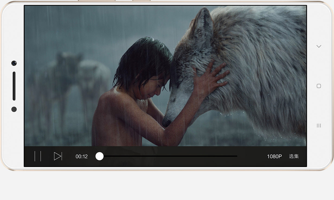This screenshot has height=200, width=334.
Task: Click the white progress slider knob
Action: (99, 156)
